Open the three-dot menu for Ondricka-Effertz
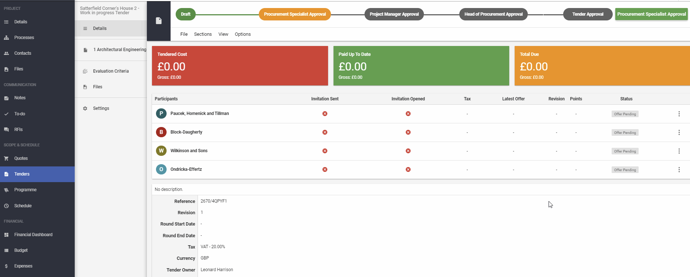This screenshot has width=690, height=277. point(679,170)
